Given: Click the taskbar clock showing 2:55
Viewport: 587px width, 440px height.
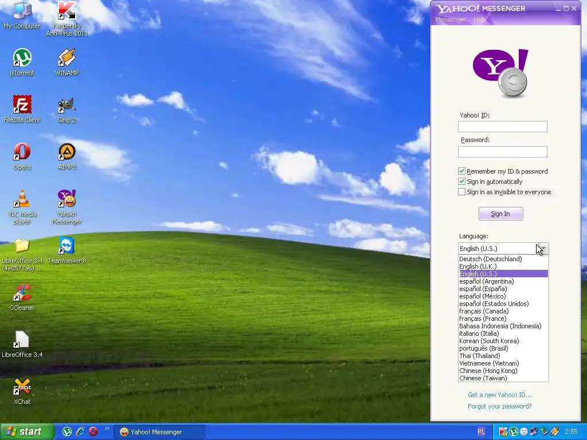Looking at the screenshot, I should coord(572,432).
